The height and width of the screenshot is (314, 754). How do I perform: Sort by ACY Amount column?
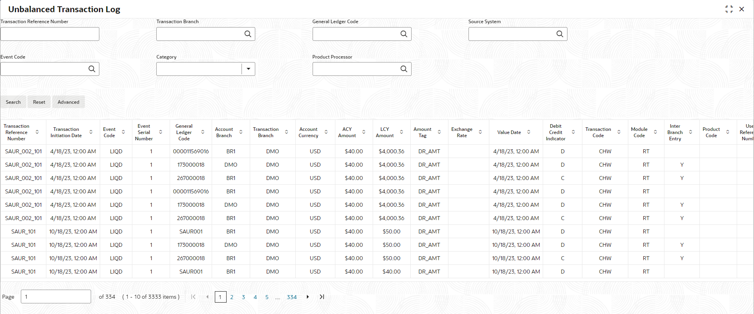364,132
